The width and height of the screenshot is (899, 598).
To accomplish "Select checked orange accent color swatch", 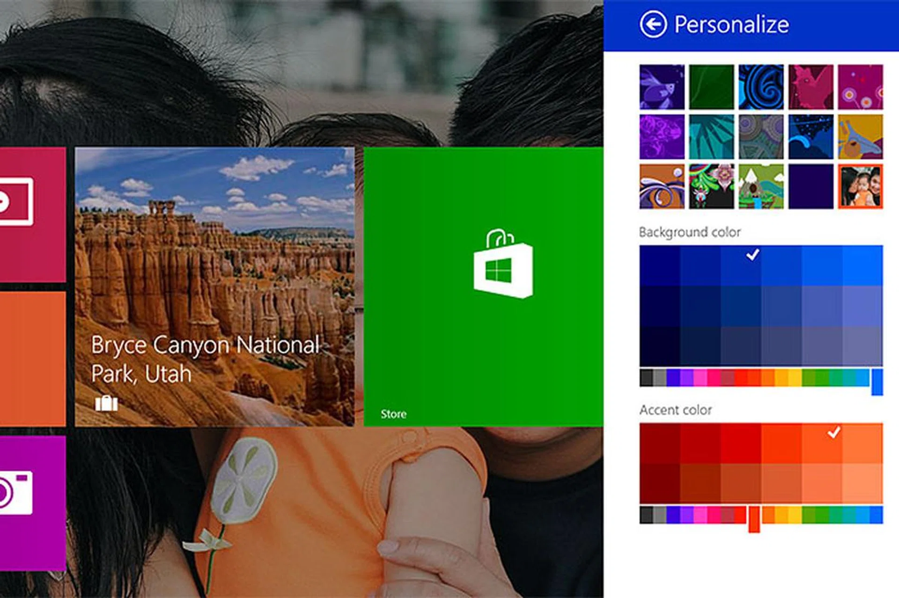I will coord(822,443).
